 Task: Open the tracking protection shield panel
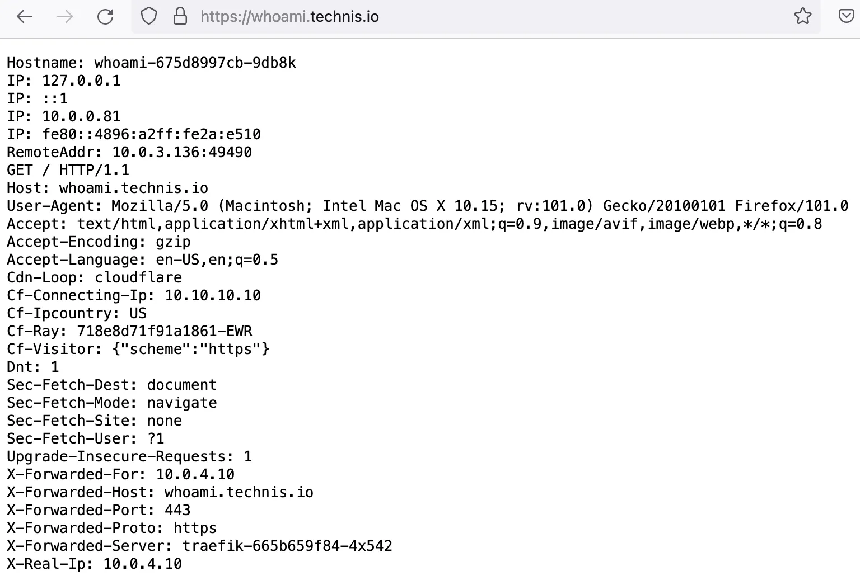pos(149,17)
